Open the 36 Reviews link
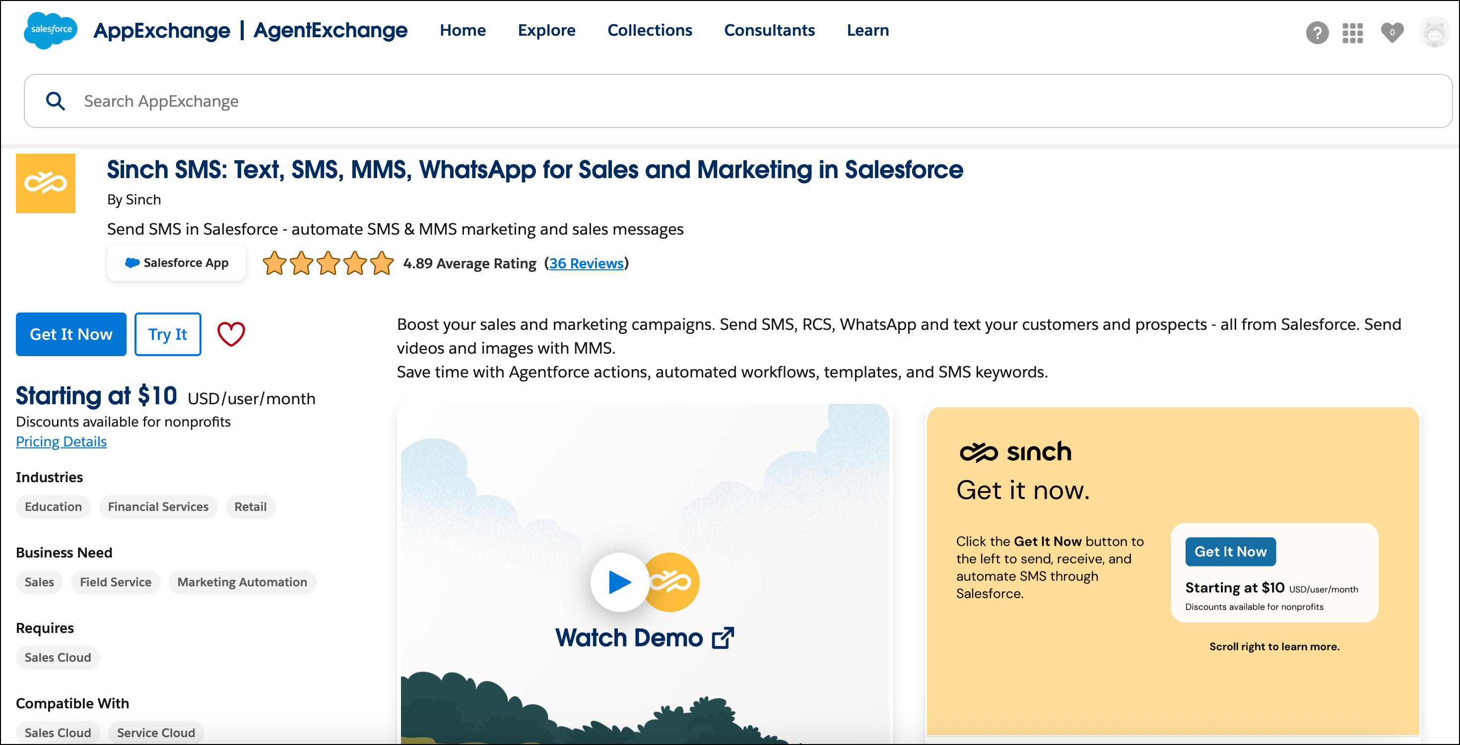1460x745 pixels. pos(586,263)
